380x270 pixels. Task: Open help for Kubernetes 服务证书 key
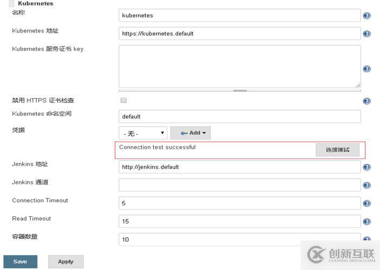[x=367, y=69]
